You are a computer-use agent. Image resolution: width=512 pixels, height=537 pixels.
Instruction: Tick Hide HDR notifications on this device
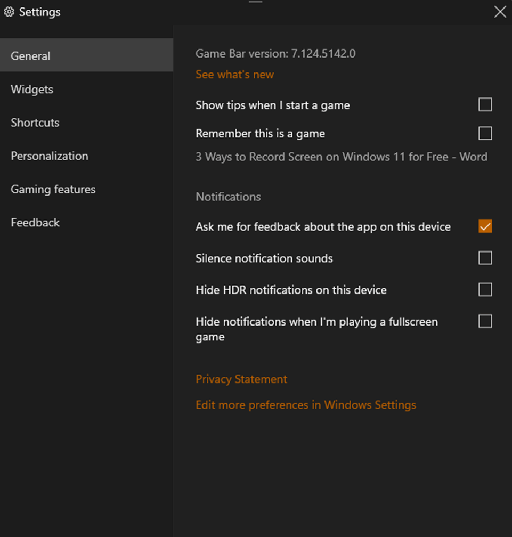coord(485,290)
